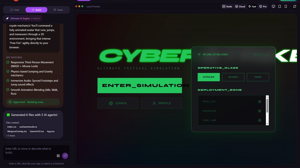Image resolution: width=300 pixels, height=168 pixels.
Task: Click the prompt text input field
Action: 30,151
